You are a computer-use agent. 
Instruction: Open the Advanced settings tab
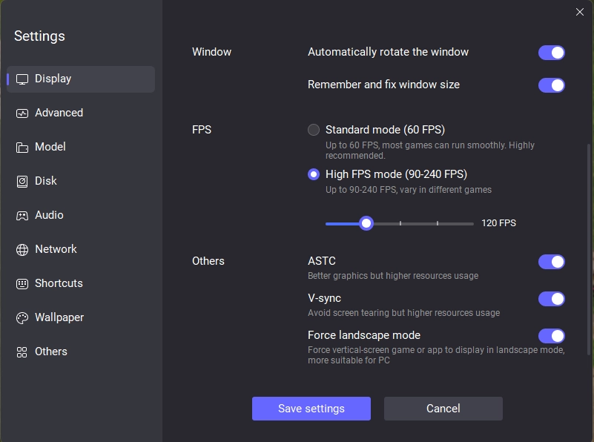click(59, 113)
